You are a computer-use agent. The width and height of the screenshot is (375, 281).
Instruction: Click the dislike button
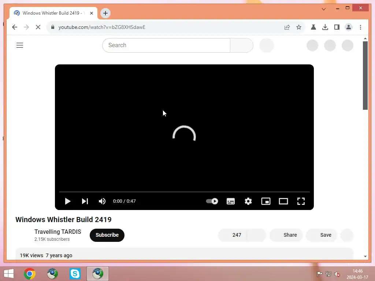pyautogui.click(x=256, y=235)
